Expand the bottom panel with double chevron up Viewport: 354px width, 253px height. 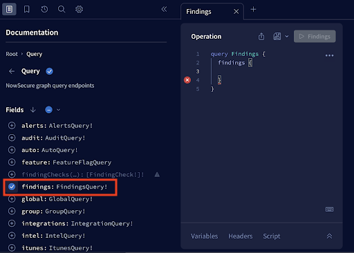329,236
